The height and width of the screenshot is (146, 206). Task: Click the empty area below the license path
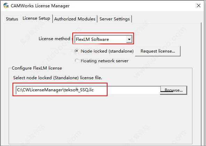click(x=101, y=119)
